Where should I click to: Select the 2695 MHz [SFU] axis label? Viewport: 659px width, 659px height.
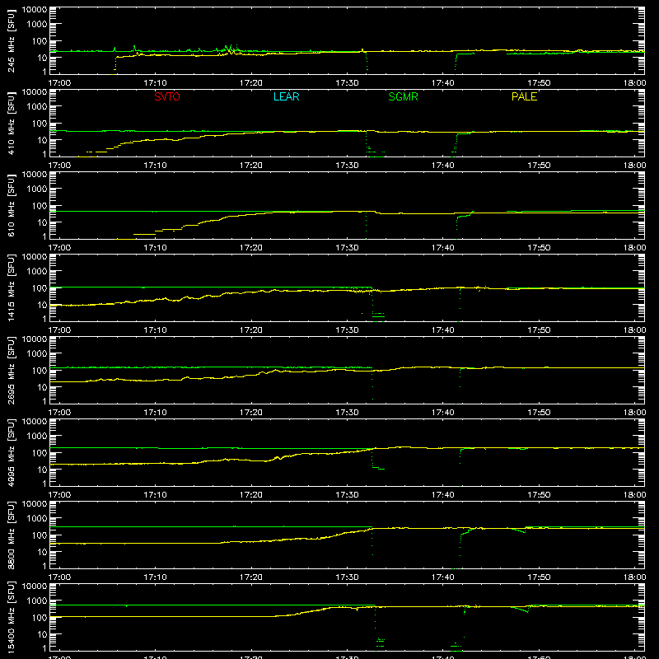pos(12,370)
